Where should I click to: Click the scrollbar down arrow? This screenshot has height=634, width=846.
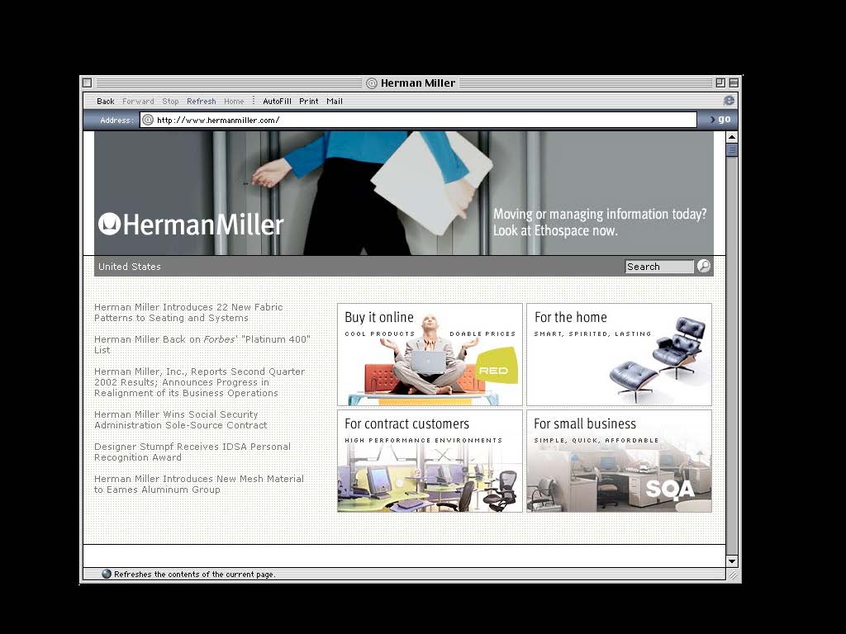(732, 561)
